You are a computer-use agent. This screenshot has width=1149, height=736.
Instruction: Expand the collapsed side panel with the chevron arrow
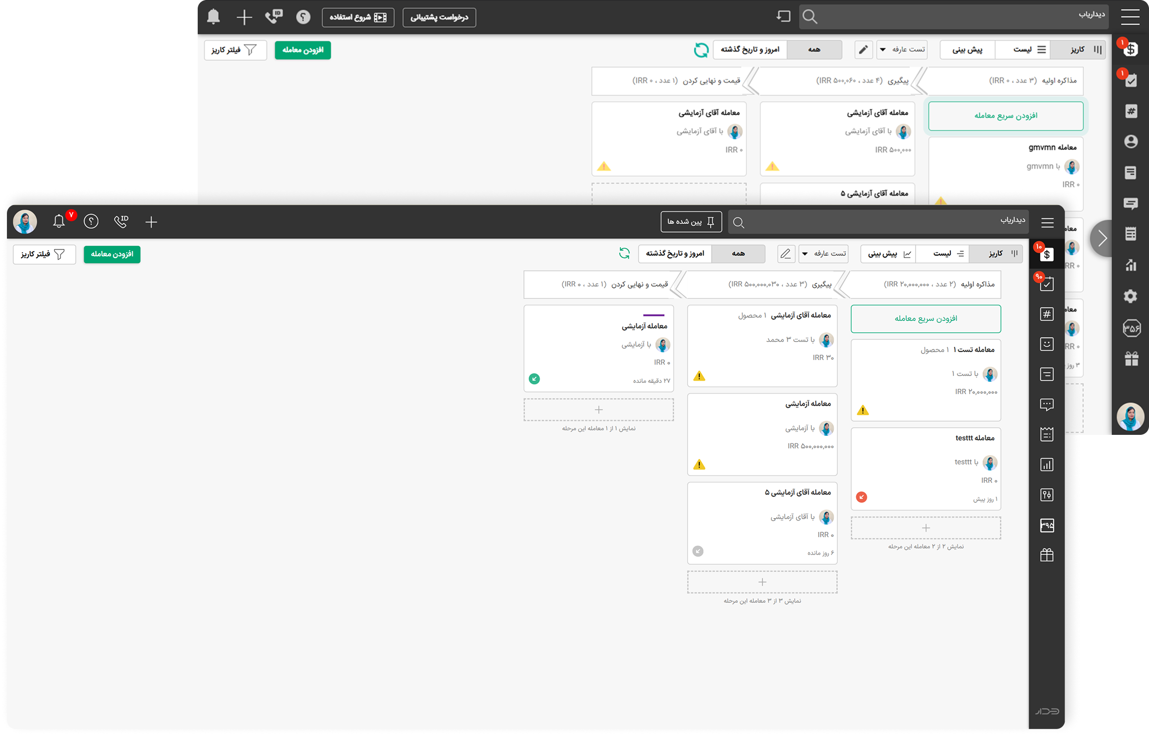pos(1102,238)
